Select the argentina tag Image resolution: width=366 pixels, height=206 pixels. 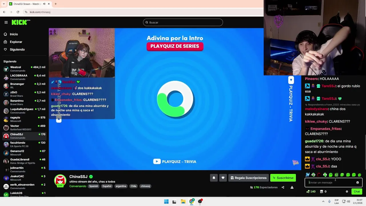click(121, 186)
